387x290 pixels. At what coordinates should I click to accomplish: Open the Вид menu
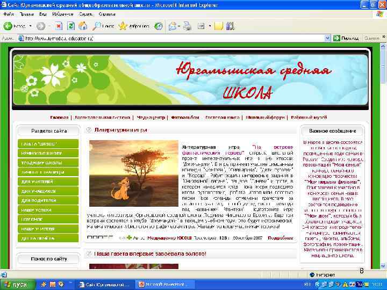42,14
